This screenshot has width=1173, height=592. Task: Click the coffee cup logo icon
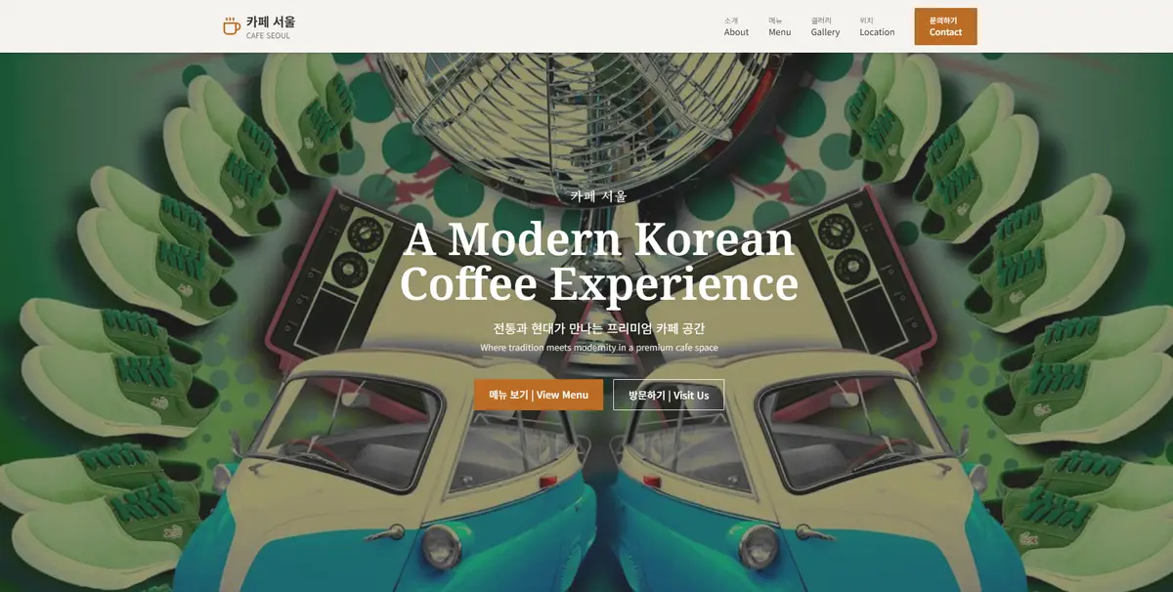point(232,26)
